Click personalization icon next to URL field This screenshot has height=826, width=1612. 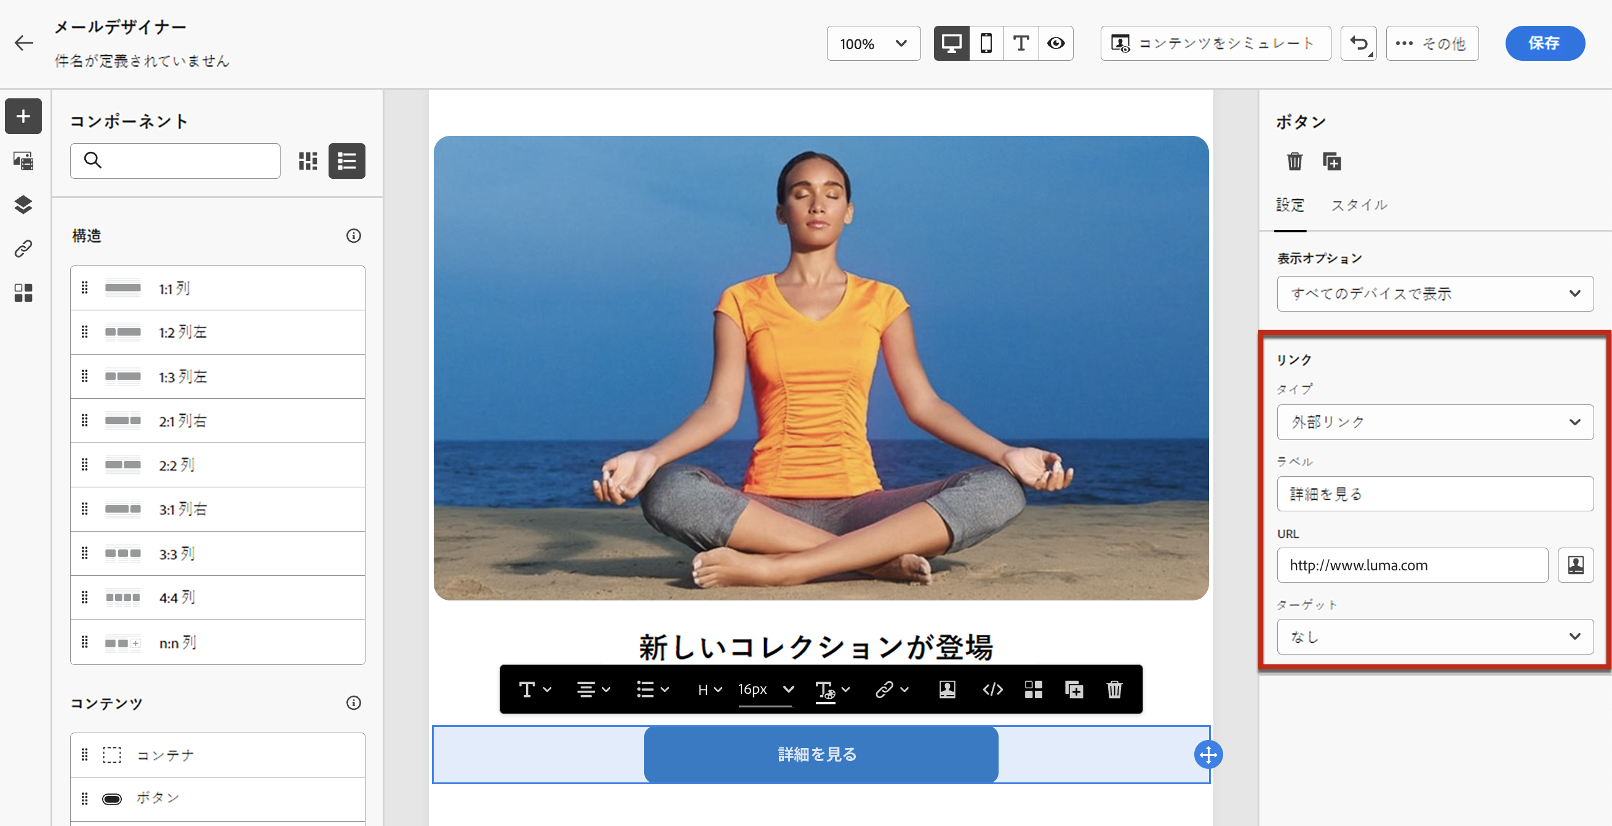pyautogui.click(x=1575, y=565)
